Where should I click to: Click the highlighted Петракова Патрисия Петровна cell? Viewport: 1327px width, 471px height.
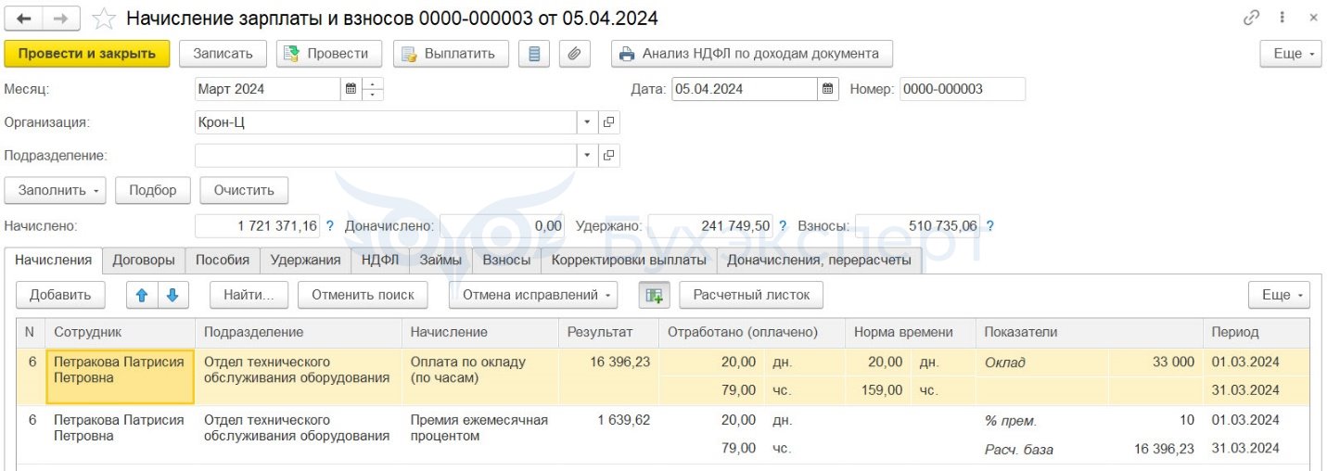click(121, 376)
